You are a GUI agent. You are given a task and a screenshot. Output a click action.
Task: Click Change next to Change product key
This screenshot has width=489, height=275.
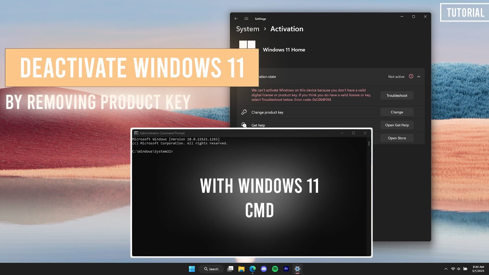pos(397,112)
